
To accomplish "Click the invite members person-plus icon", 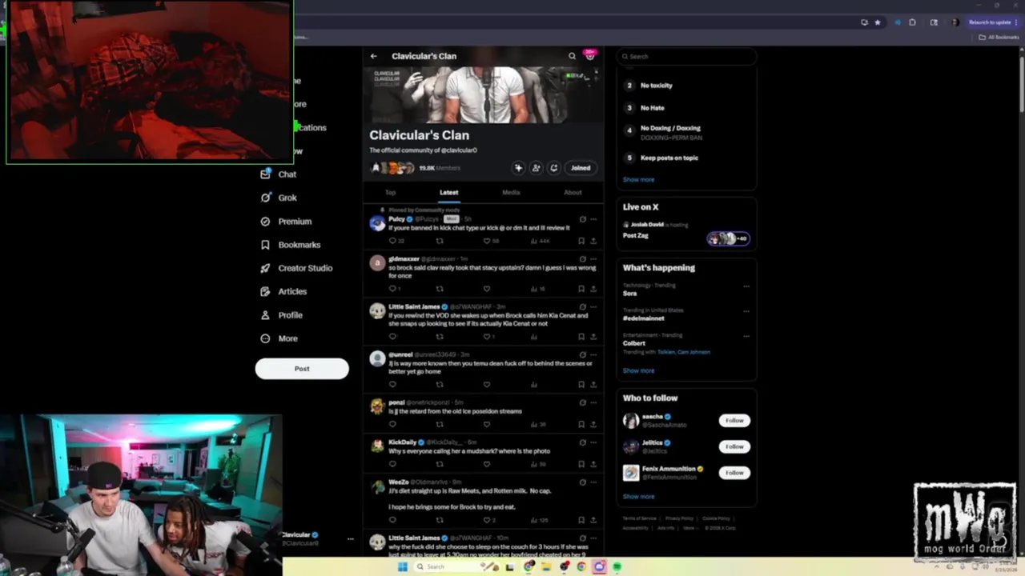I will [536, 168].
